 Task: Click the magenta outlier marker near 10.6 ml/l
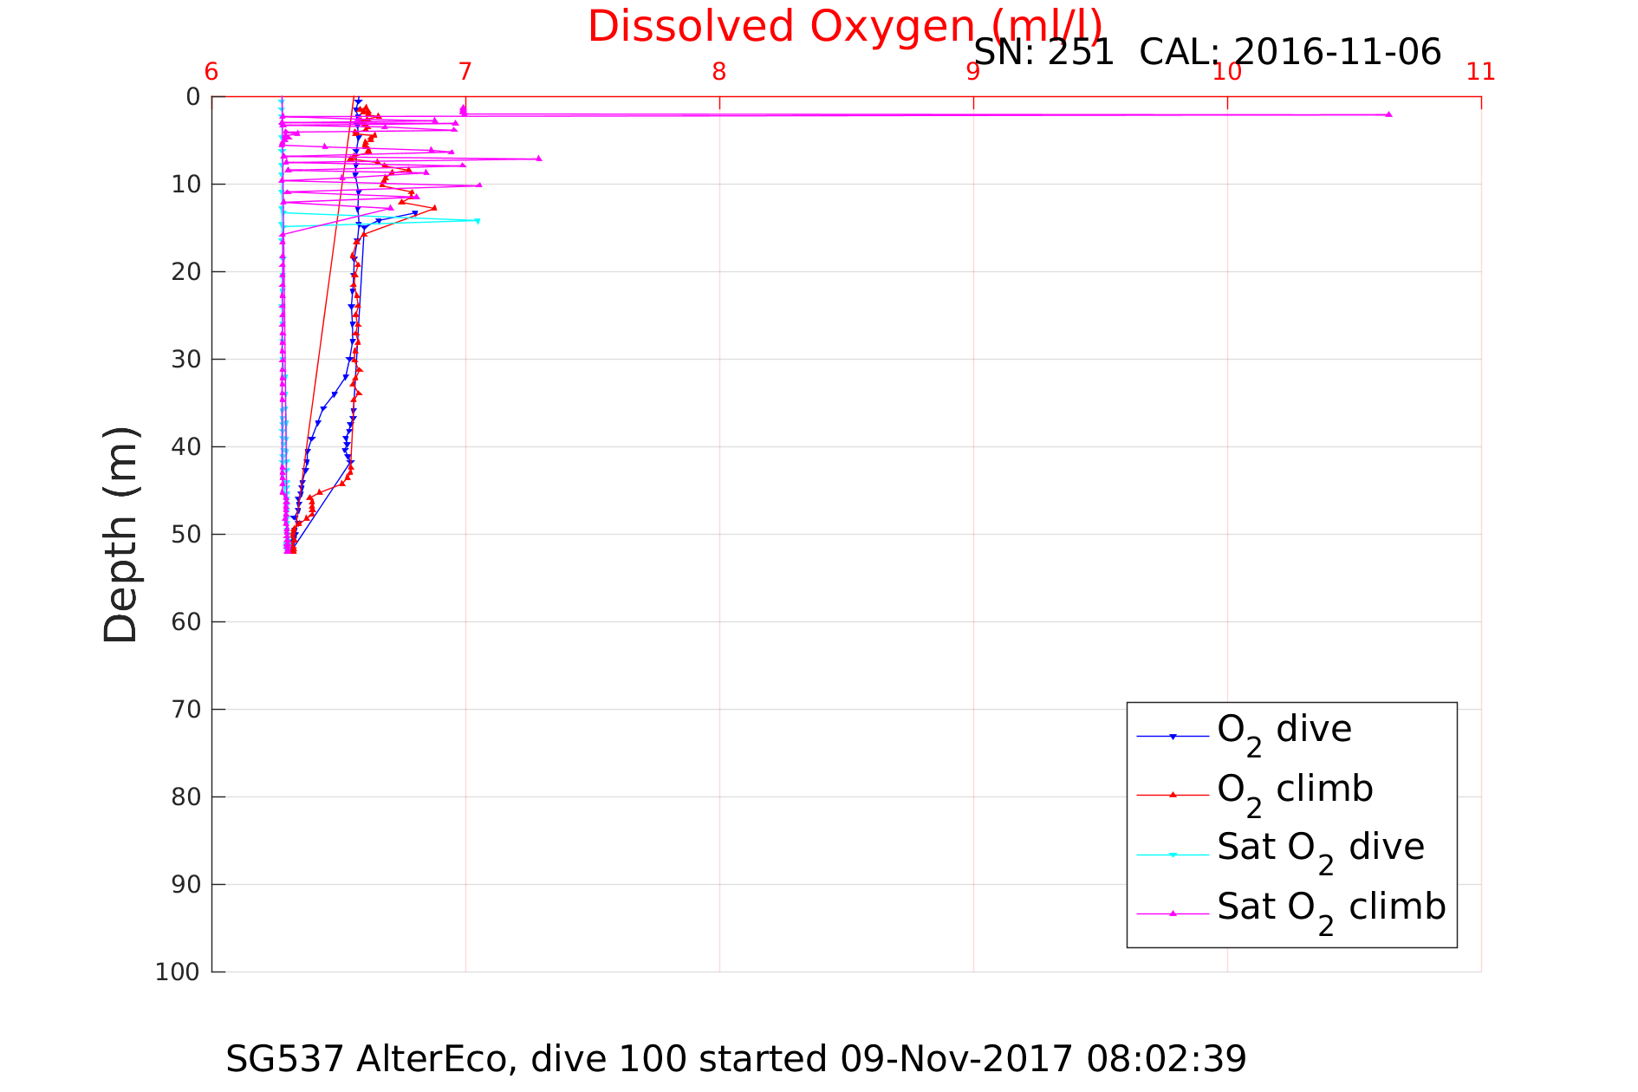point(1388,114)
